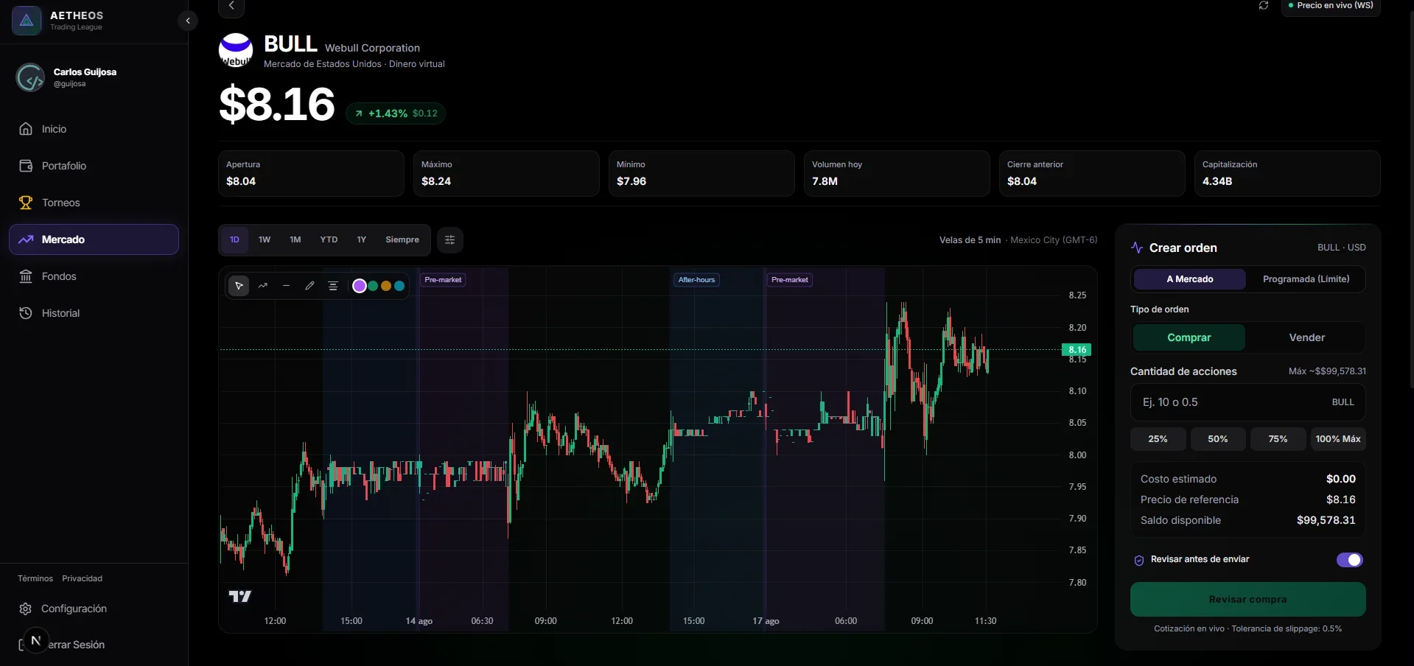Click the Velas de 5 min label
The image size is (1414, 666).
pyautogui.click(x=970, y=240)
